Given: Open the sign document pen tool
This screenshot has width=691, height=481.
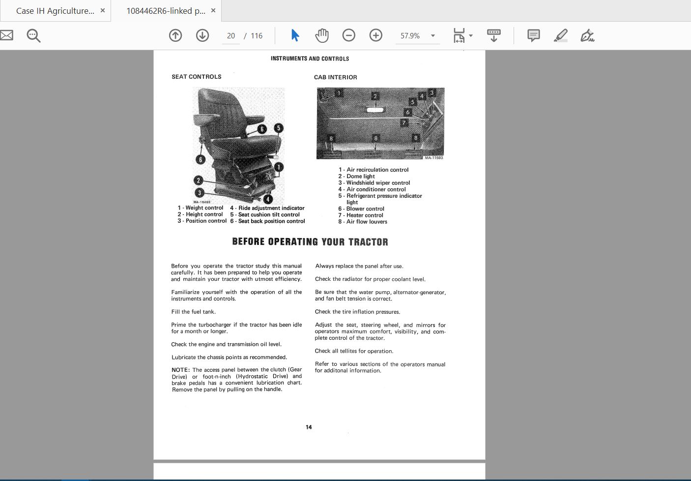Looking at the screenshot, I should pyautogui.click(x=587, y=35).
